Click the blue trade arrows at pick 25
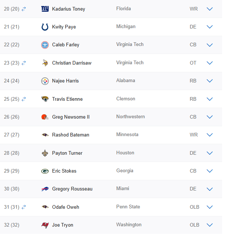 pos(24,99)
